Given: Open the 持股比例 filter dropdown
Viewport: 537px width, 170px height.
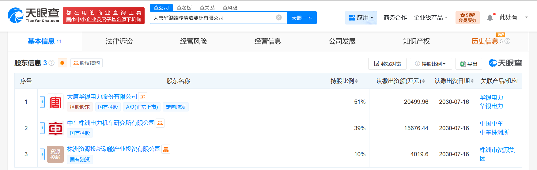Looking at the screenshot, I should point(431,64).
